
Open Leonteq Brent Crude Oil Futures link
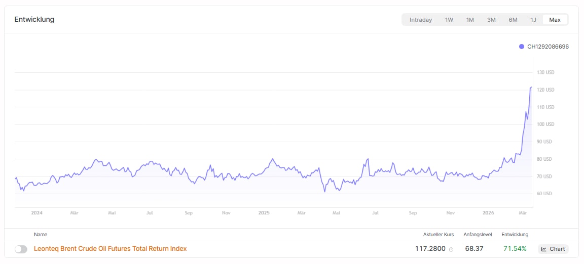110,249
